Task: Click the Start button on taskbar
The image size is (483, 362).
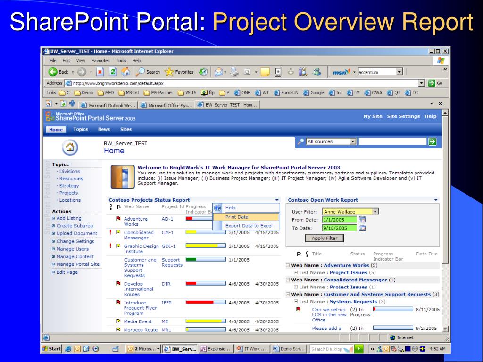Action: [51, 349]
